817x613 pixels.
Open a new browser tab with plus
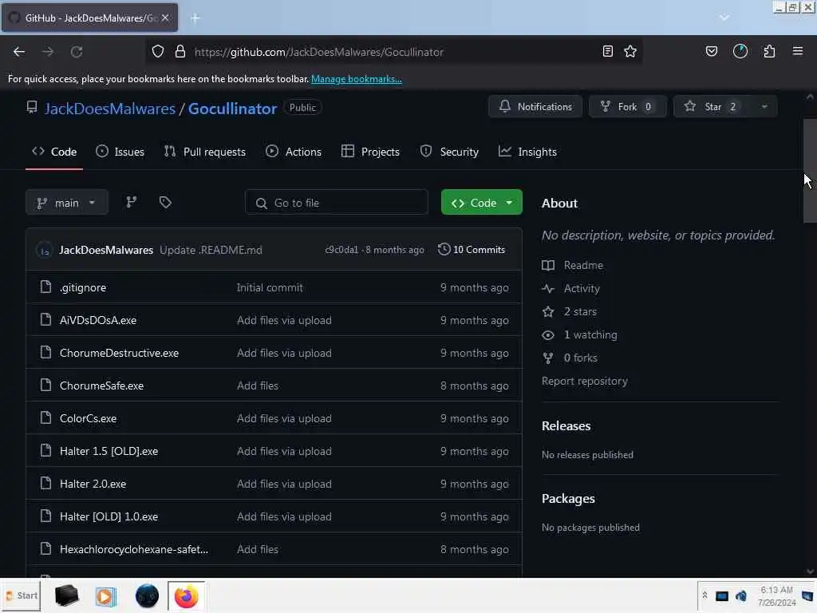click(195, 18)
